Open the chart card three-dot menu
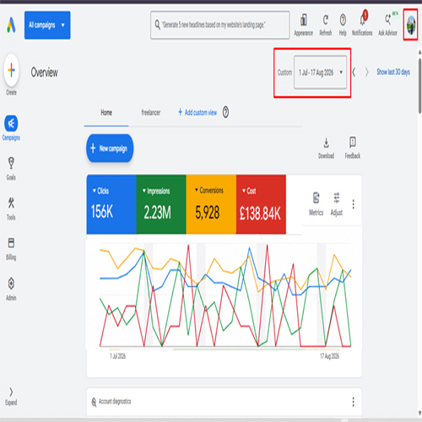Viewport: 422px width, 422px height. pos(354,204)
